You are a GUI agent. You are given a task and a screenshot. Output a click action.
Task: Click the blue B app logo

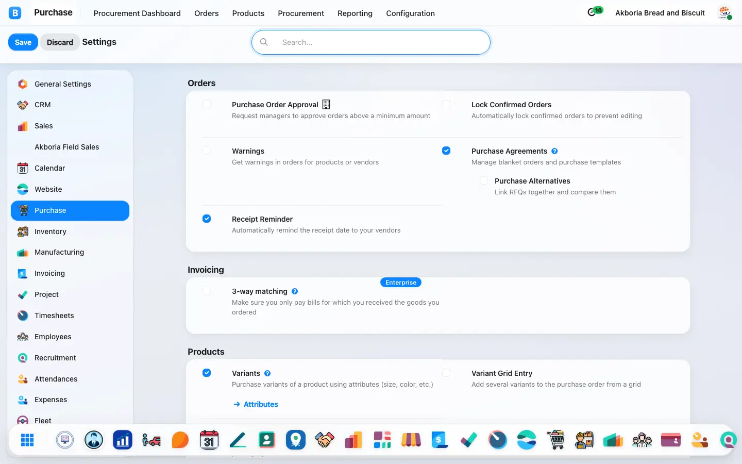coord(15,13)
